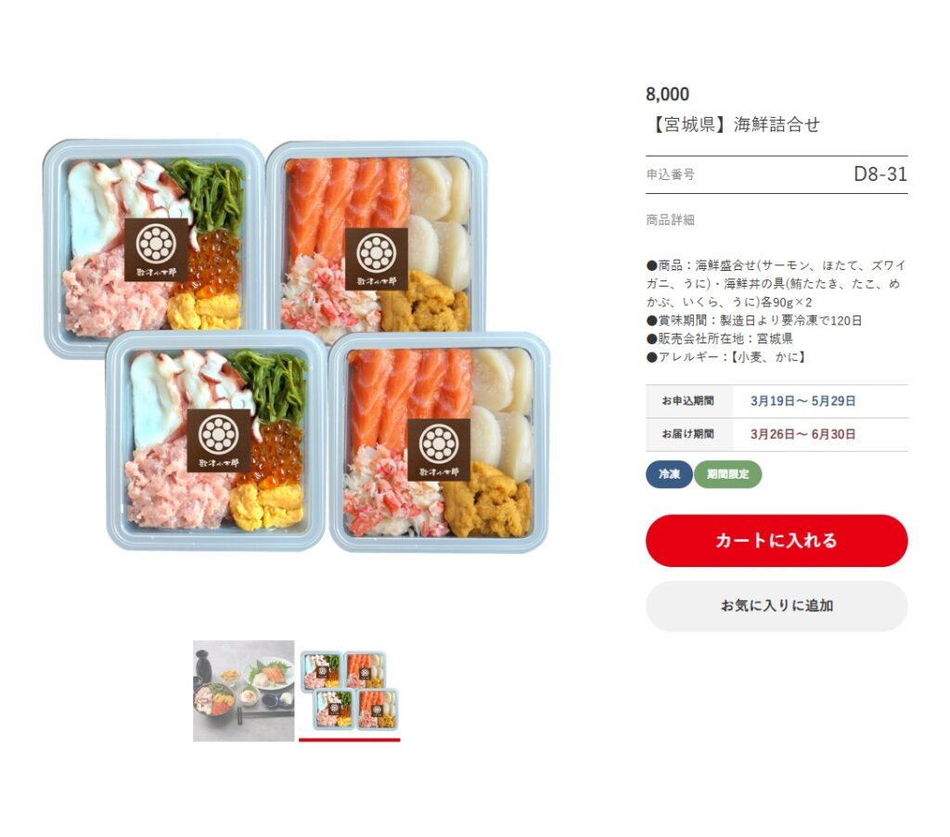Click the price value 8,000
The image size is (950, 837).
coord(667,95)
